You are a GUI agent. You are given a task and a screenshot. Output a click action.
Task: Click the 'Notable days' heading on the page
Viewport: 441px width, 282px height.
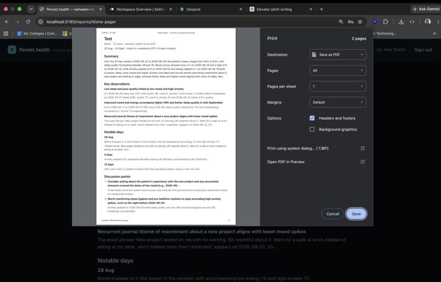click(x=115, y=261)
